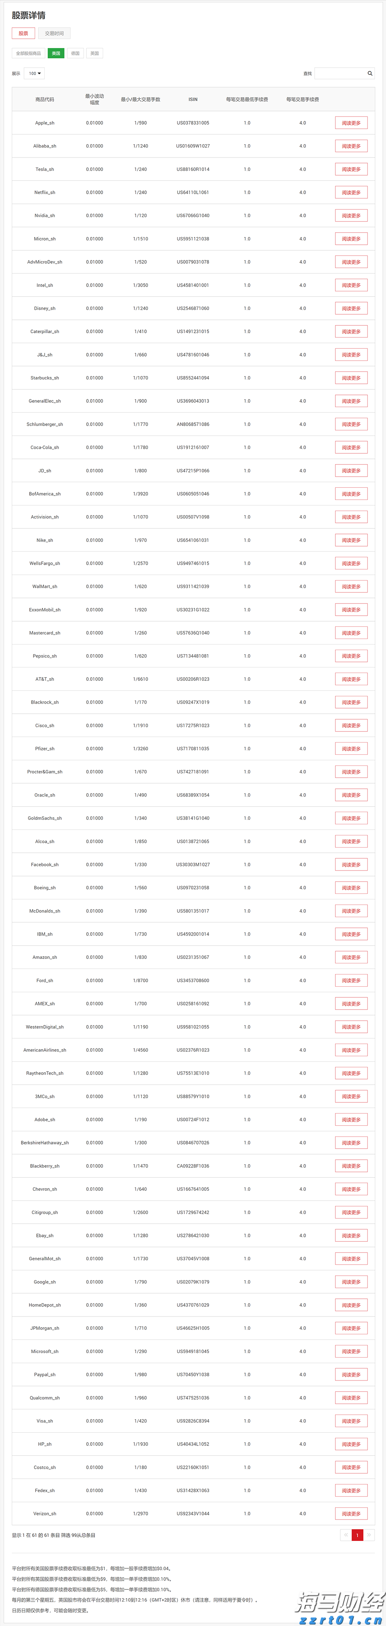The height and width of the screenshot is (1626, 386).
Task: Open 阅读更多 for Boeing_sh
Action: click(351, 888)
